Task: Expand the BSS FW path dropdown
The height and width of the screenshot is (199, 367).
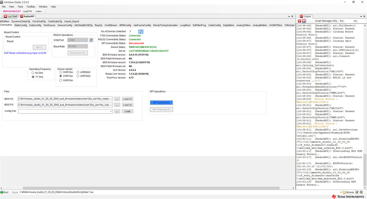Action: tap(111, 99)
